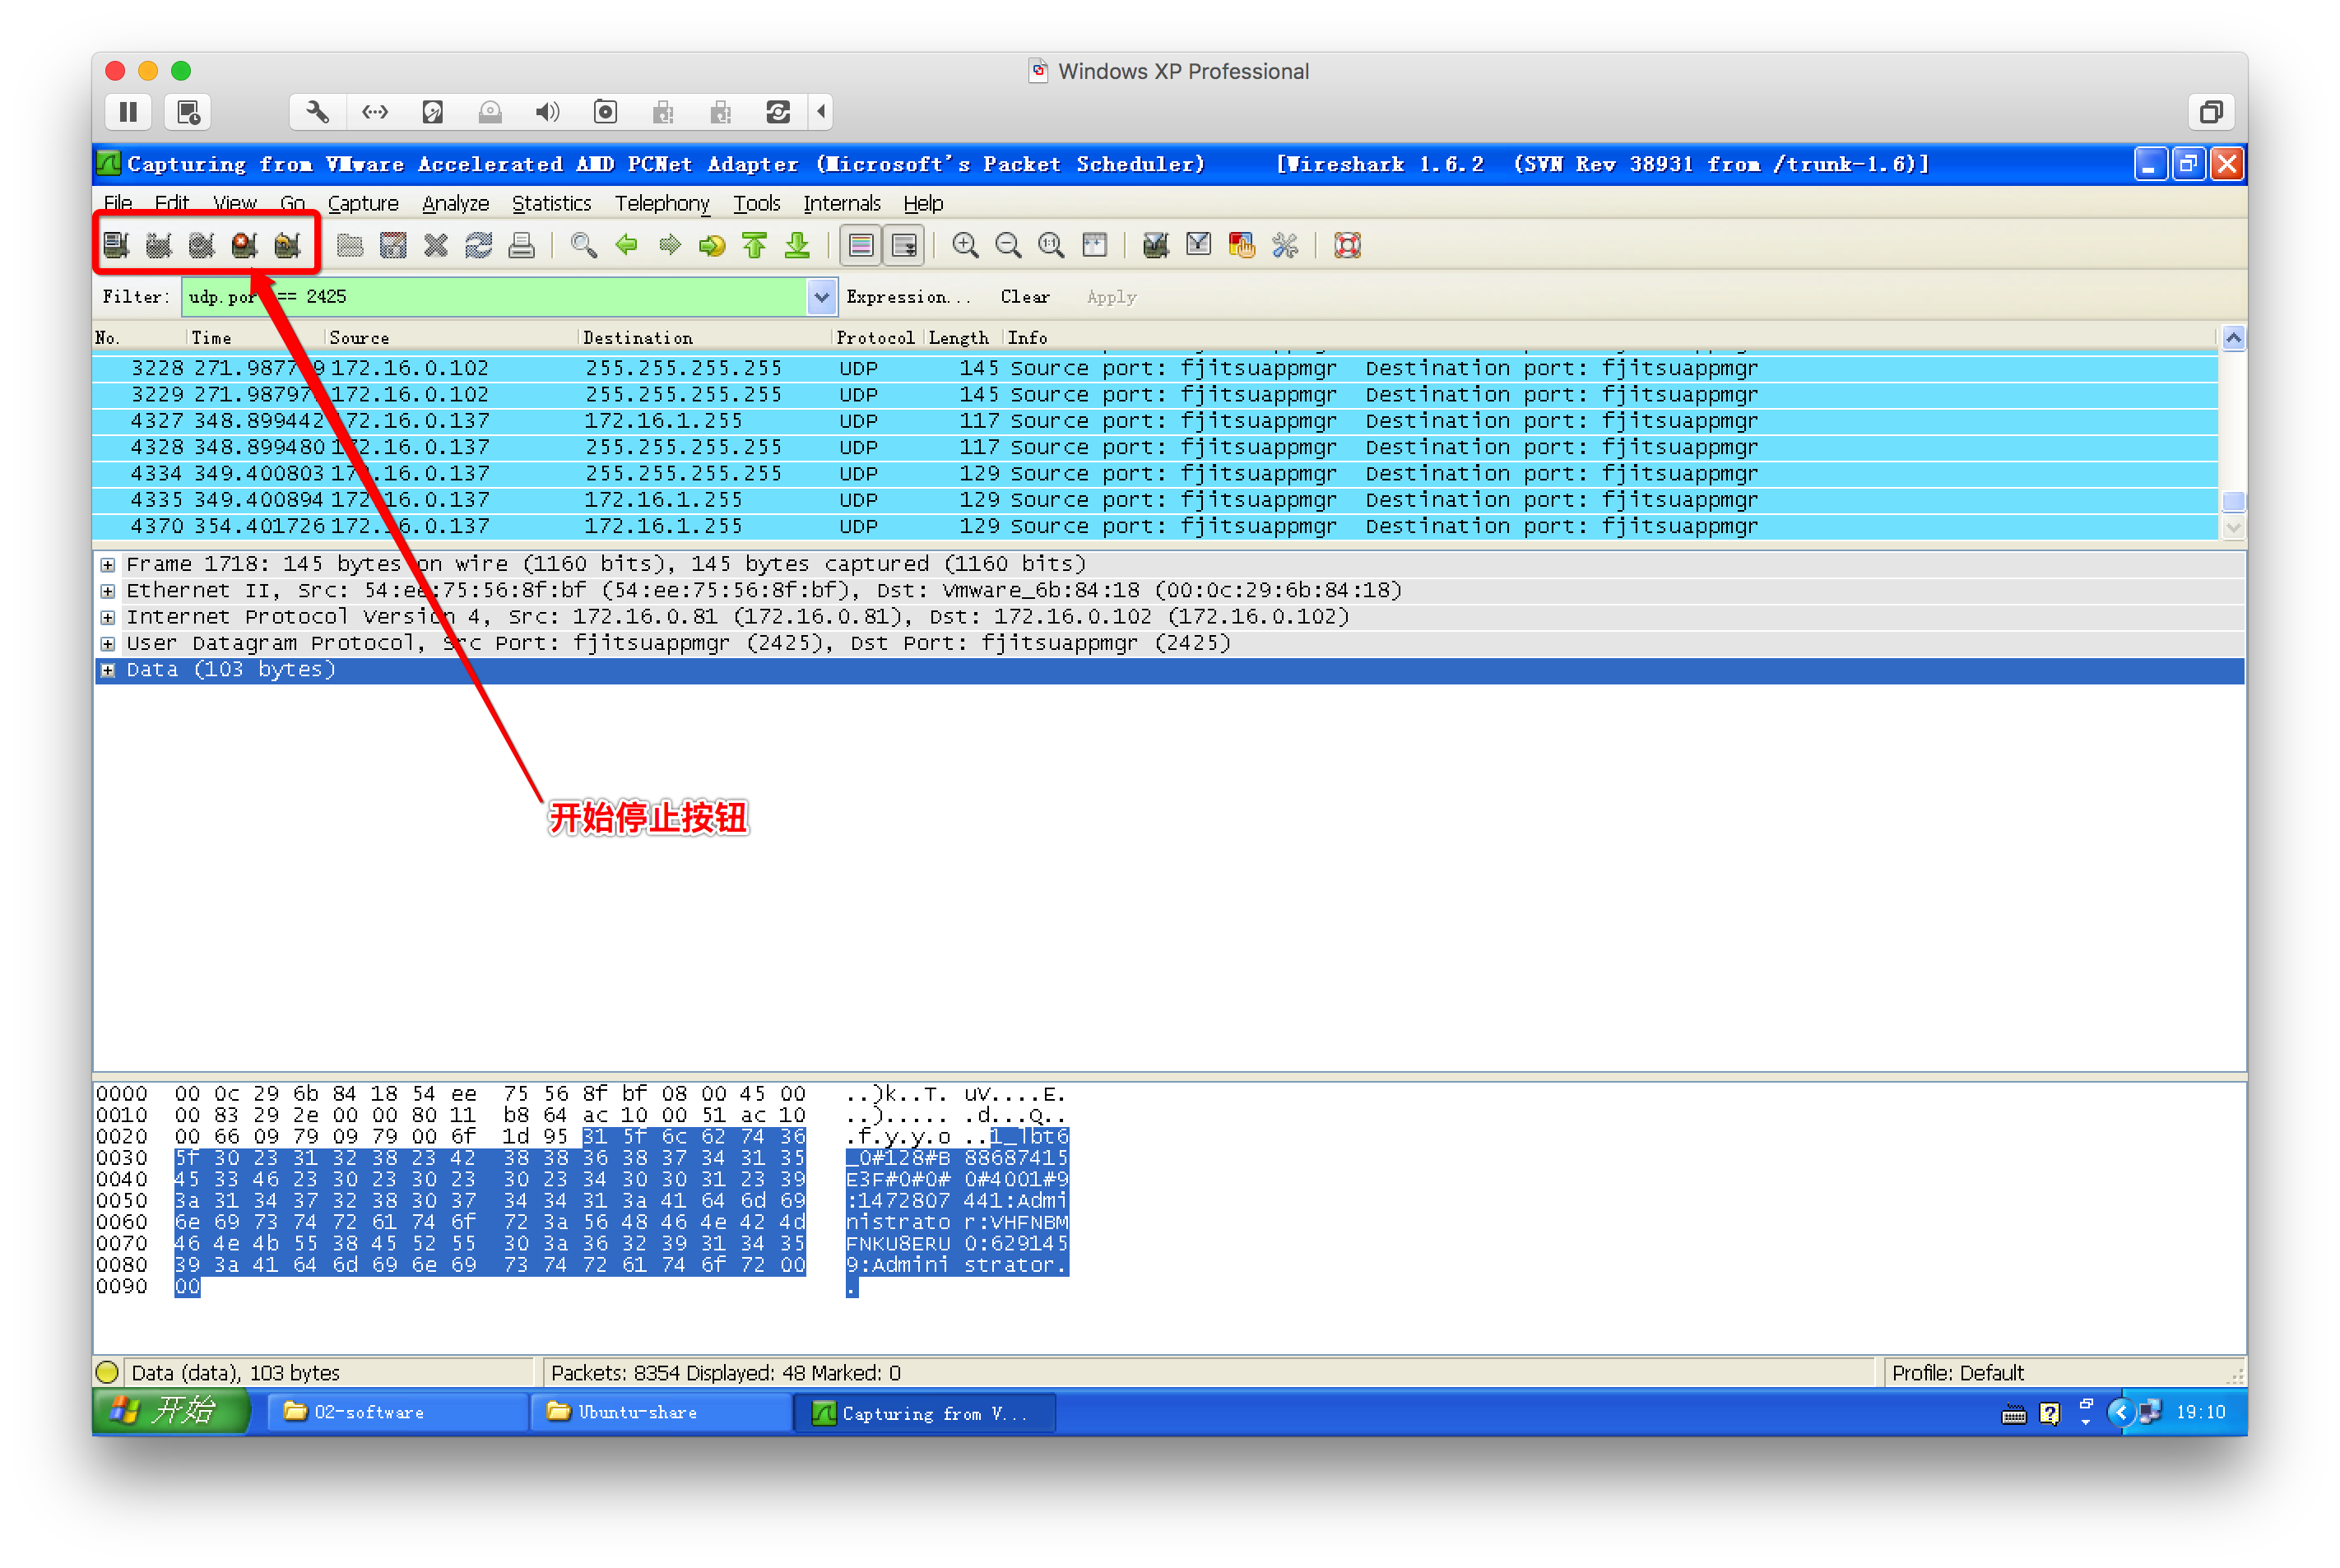Click the Print packets icon
The image size is (2340, 1568).
tap(521, 245)
